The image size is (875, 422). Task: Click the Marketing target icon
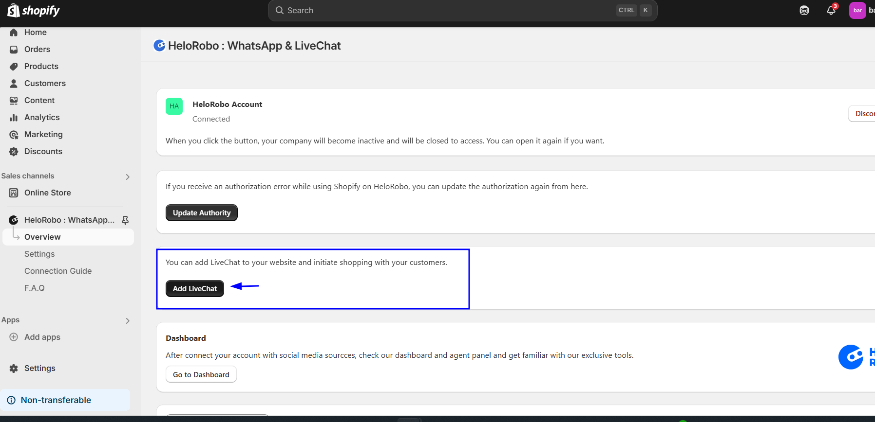(14, 134)
